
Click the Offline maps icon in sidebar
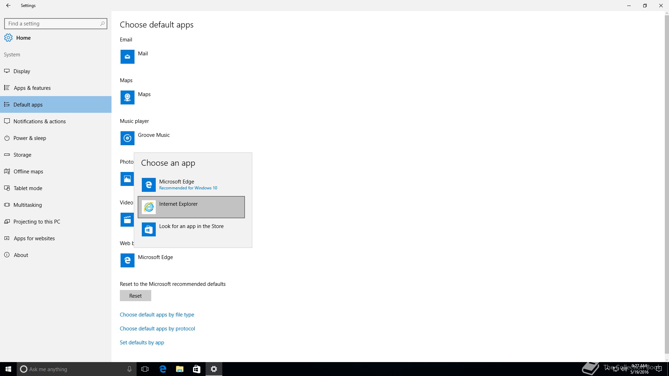(x=7, y=171)
